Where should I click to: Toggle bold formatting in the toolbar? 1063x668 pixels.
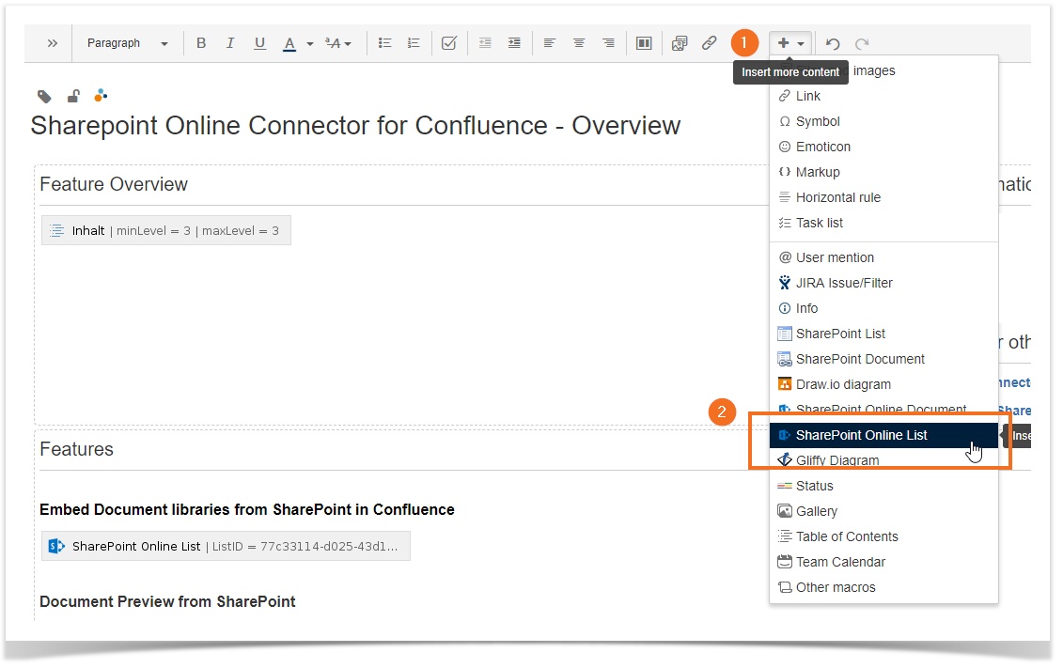(201, 43)
